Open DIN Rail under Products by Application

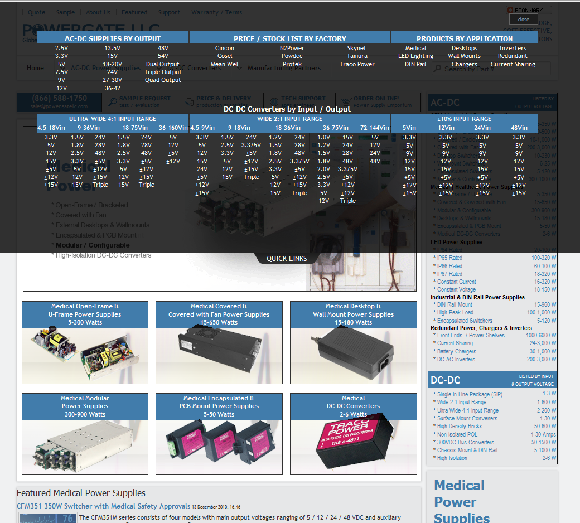[415, 64]
